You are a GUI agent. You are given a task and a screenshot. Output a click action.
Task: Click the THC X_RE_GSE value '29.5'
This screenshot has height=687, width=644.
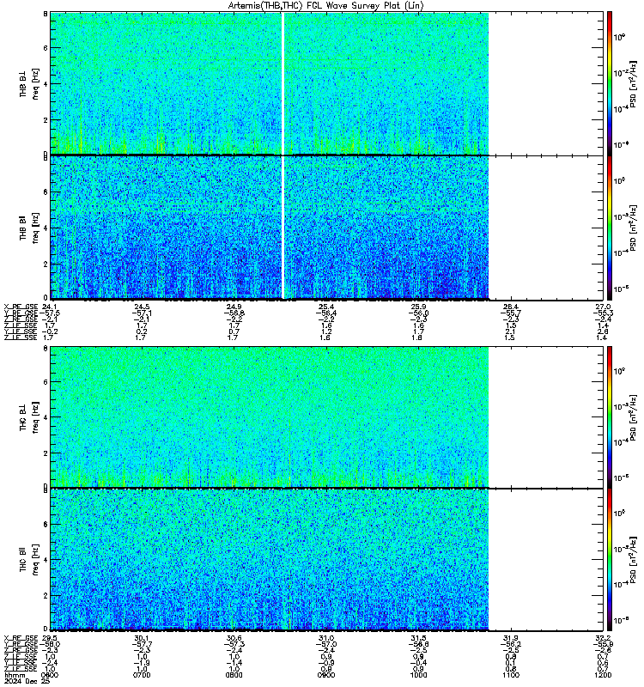click(x=49, y=638)
